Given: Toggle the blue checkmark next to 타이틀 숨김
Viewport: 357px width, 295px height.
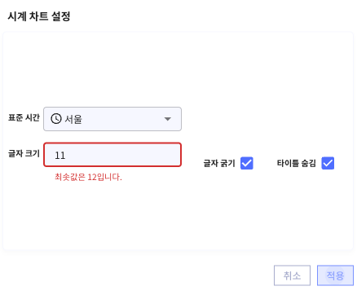Looking at the screenshot, I should coord(328,163).
